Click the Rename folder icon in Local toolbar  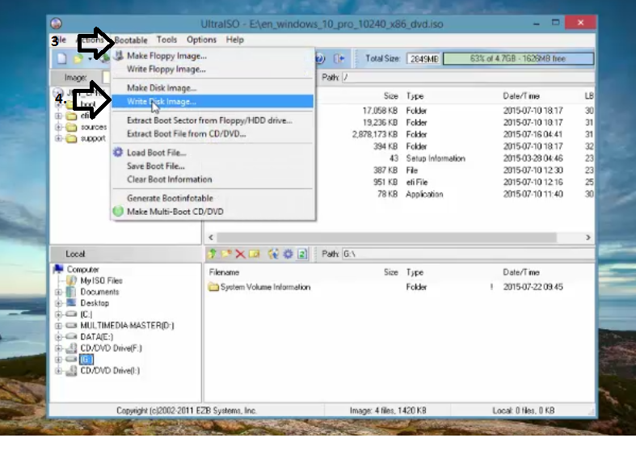[255, 254]
